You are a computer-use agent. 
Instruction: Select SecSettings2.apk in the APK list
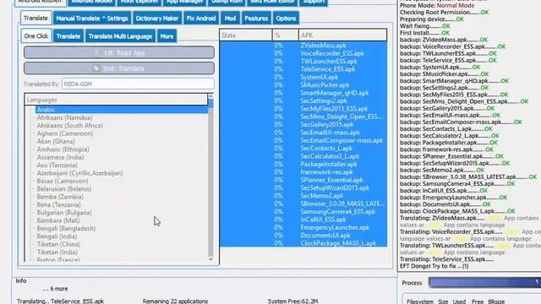[x=324, y=101]
